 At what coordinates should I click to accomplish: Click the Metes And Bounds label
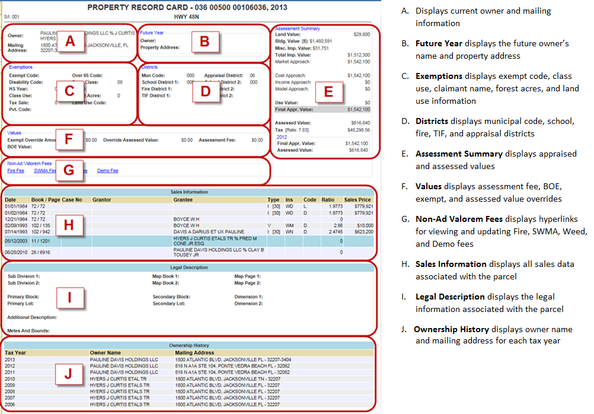pyautogui.click(x=28, y=330)
